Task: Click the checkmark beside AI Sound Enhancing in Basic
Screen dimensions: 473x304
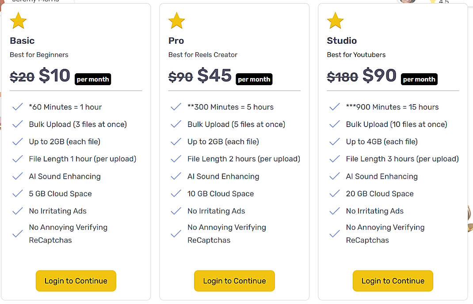Action: [x=17, y=176]
